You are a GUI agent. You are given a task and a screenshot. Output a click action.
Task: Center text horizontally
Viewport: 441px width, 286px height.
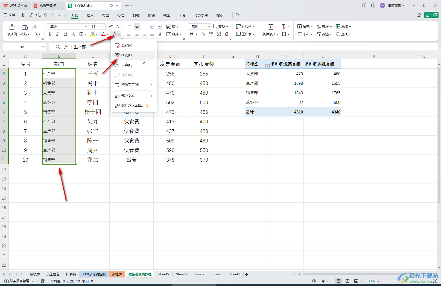tap(137, 34)
